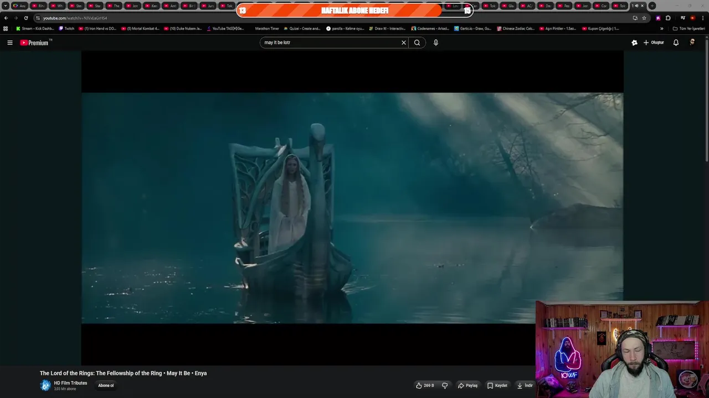
Task: Open the 'Kupon Çılgınlığı' bookmark
Action: pyautogui.click(x=600, y=28)
